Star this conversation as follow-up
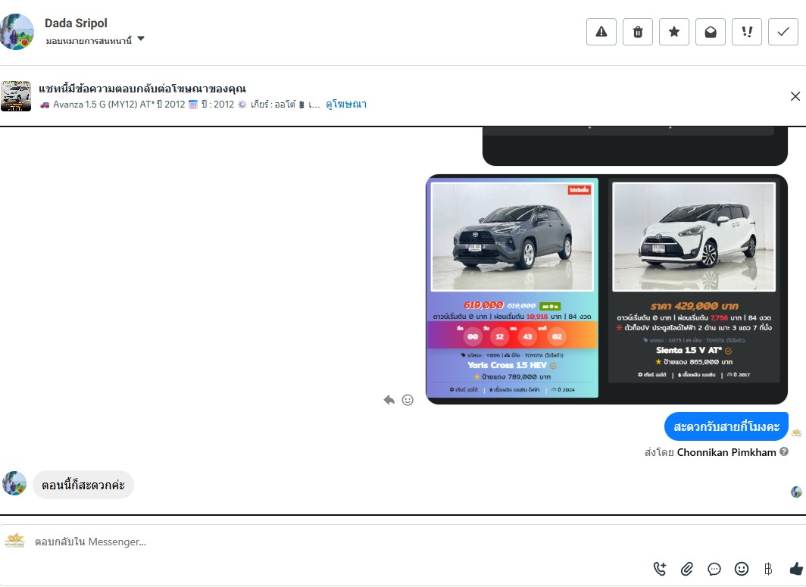The height and width of the screenshot is (587, 806). 674,32
